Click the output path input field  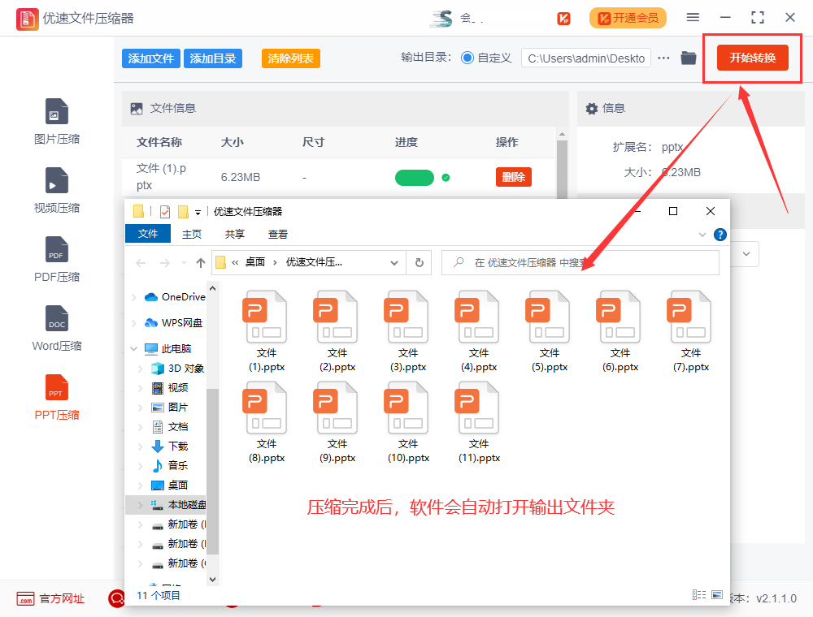click(586, 58)
